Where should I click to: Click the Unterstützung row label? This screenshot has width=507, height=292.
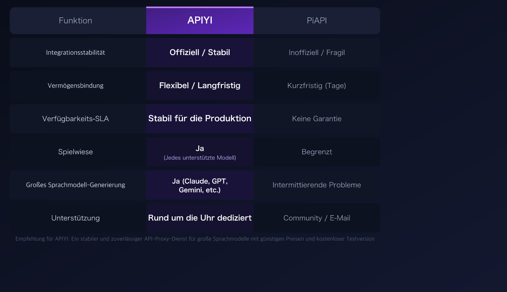[75, 218]
